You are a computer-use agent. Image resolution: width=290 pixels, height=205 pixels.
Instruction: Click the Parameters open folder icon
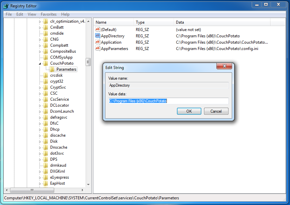click(x=52, y=69)
